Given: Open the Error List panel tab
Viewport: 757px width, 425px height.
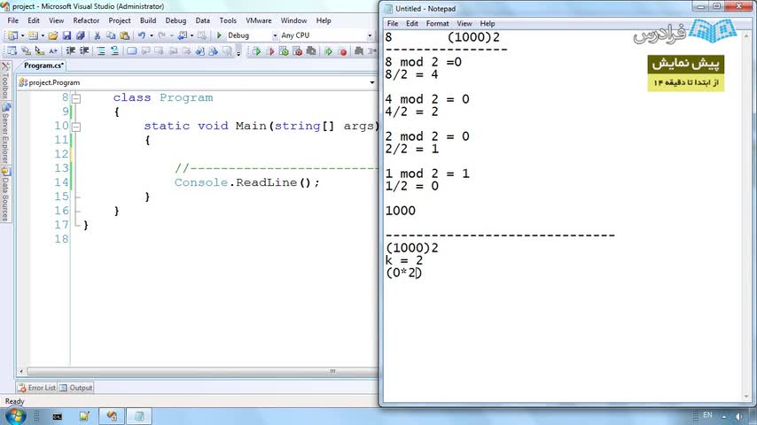Looking at the screenshot, I should pos(36,388).
